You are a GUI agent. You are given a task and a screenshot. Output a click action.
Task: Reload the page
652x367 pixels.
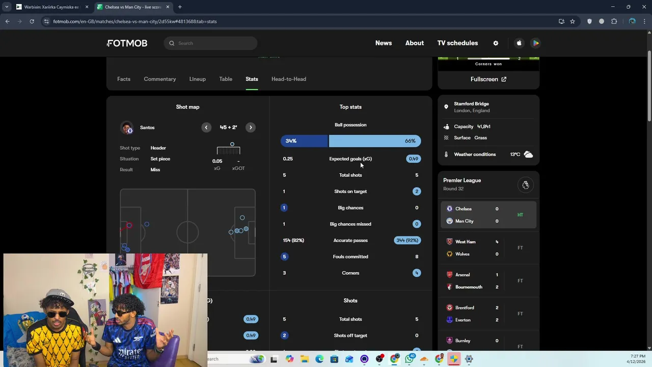(x=32, y=21)
